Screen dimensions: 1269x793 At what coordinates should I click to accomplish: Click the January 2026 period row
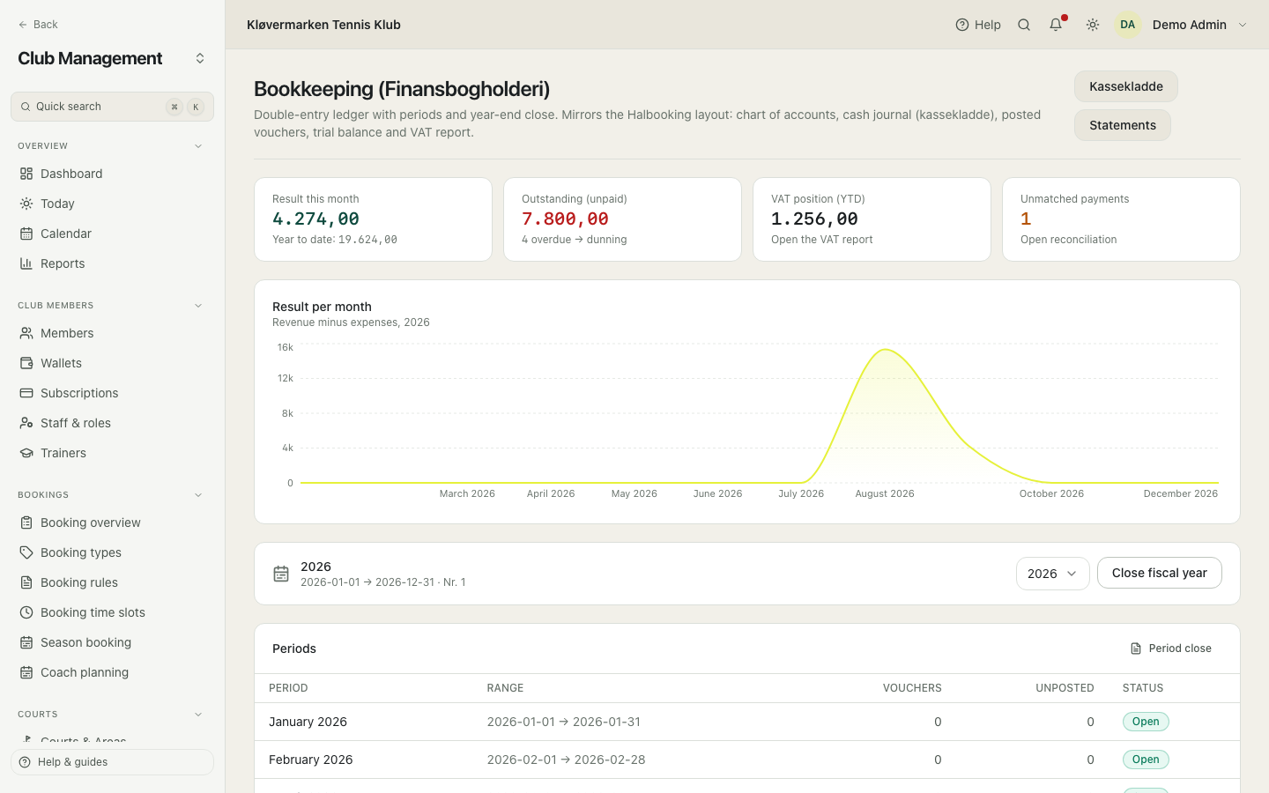(x=747, y=722)
